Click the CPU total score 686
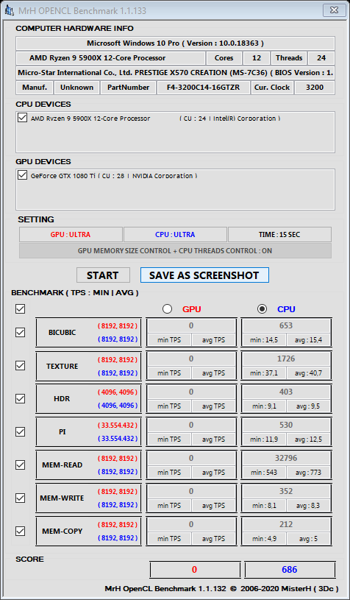 point(290,569)
